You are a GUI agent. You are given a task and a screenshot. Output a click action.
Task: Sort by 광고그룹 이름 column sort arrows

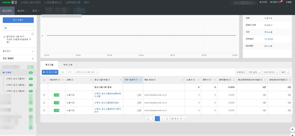tap(121, 80)
